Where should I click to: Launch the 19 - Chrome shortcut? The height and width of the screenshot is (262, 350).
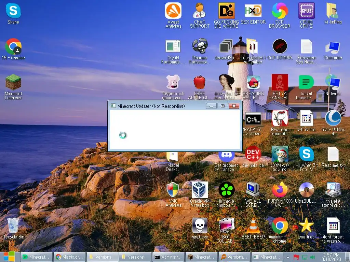click(13, 49)
